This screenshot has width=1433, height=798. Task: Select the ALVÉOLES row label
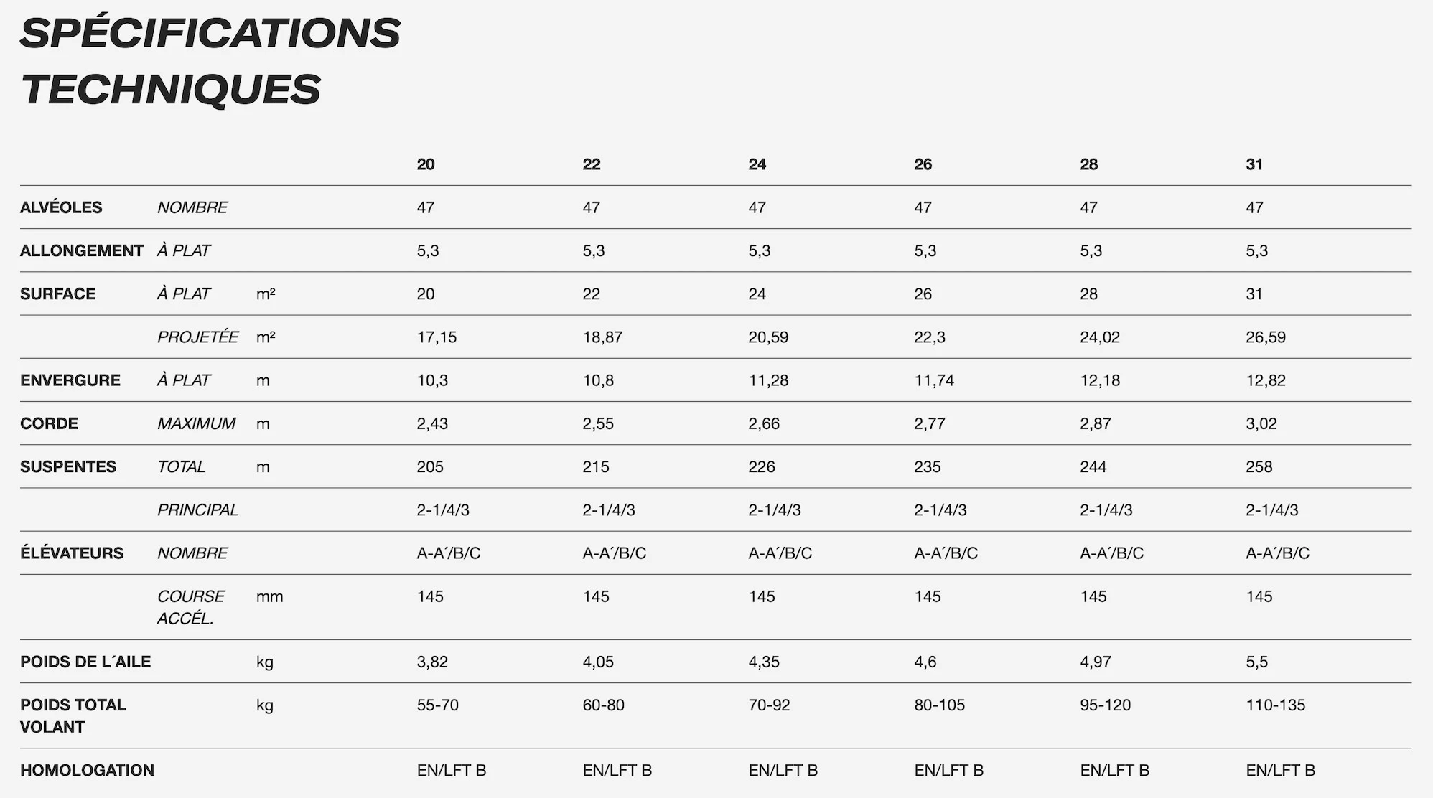(x=61, y=207)
